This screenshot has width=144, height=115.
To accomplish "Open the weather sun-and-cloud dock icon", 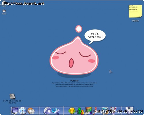I will pyautogui.click(x=31, y=111).
